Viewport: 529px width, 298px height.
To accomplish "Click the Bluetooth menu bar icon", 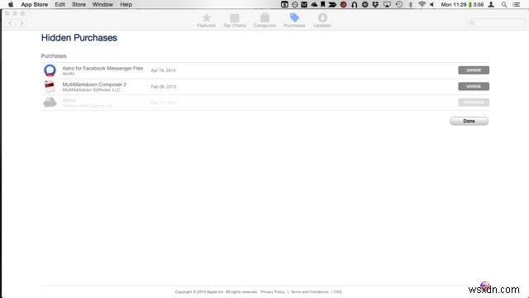I will click(x=411, y=4).
